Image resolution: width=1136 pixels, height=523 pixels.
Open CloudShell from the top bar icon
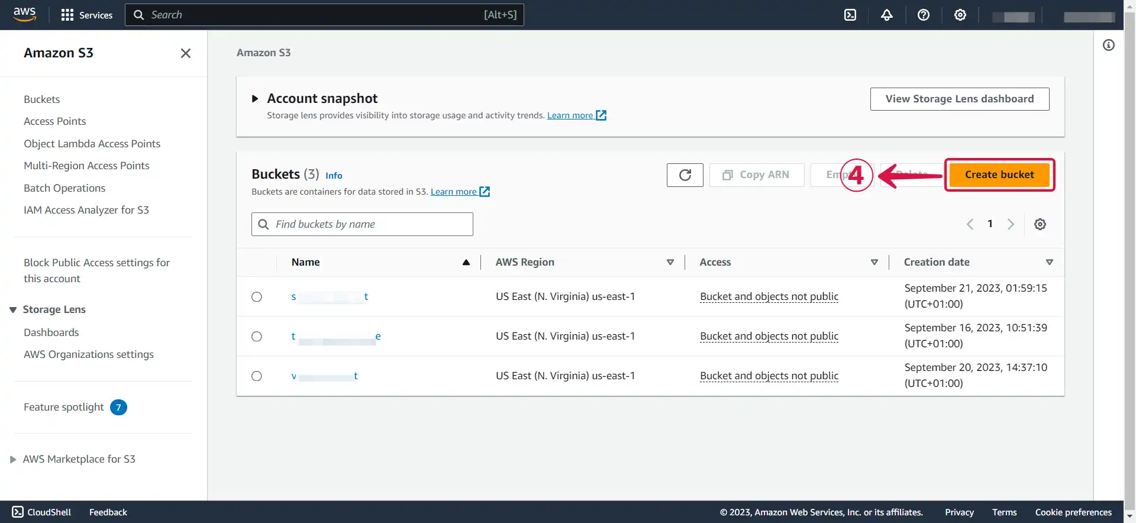tap(850, 15)
